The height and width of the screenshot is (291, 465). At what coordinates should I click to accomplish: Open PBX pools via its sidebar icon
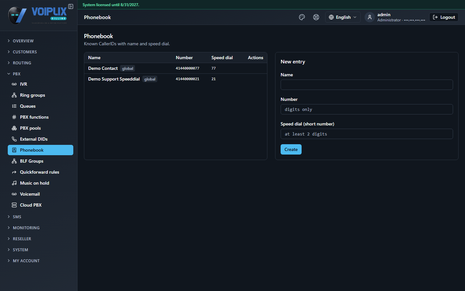14,128
